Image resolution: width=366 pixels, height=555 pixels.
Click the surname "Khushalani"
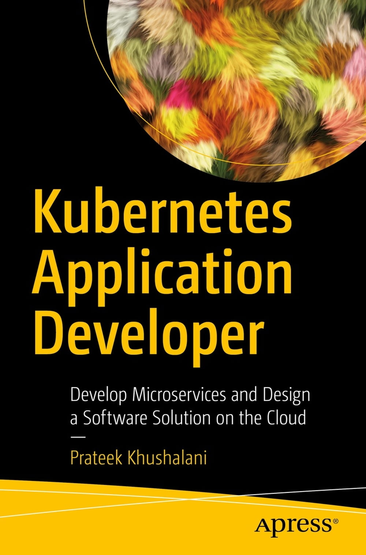(167, 458)
